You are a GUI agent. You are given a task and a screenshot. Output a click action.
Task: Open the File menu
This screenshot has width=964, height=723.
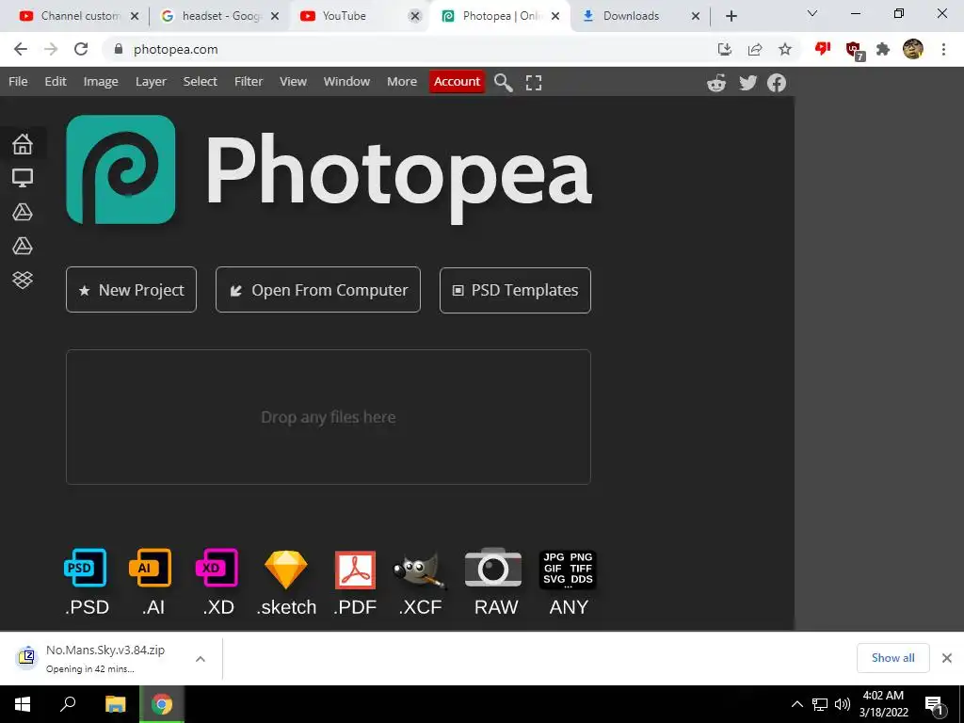18,81
